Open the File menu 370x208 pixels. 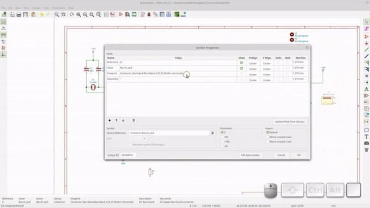3,8
